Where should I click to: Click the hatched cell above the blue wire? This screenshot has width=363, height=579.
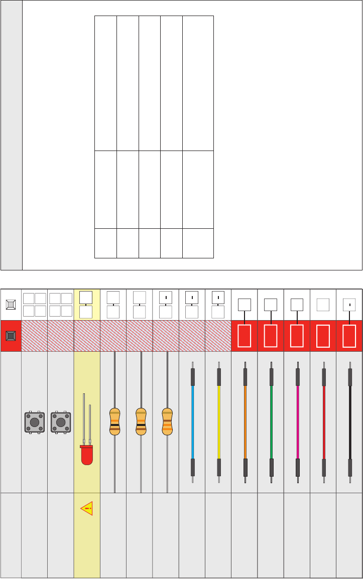click(192, 336)
